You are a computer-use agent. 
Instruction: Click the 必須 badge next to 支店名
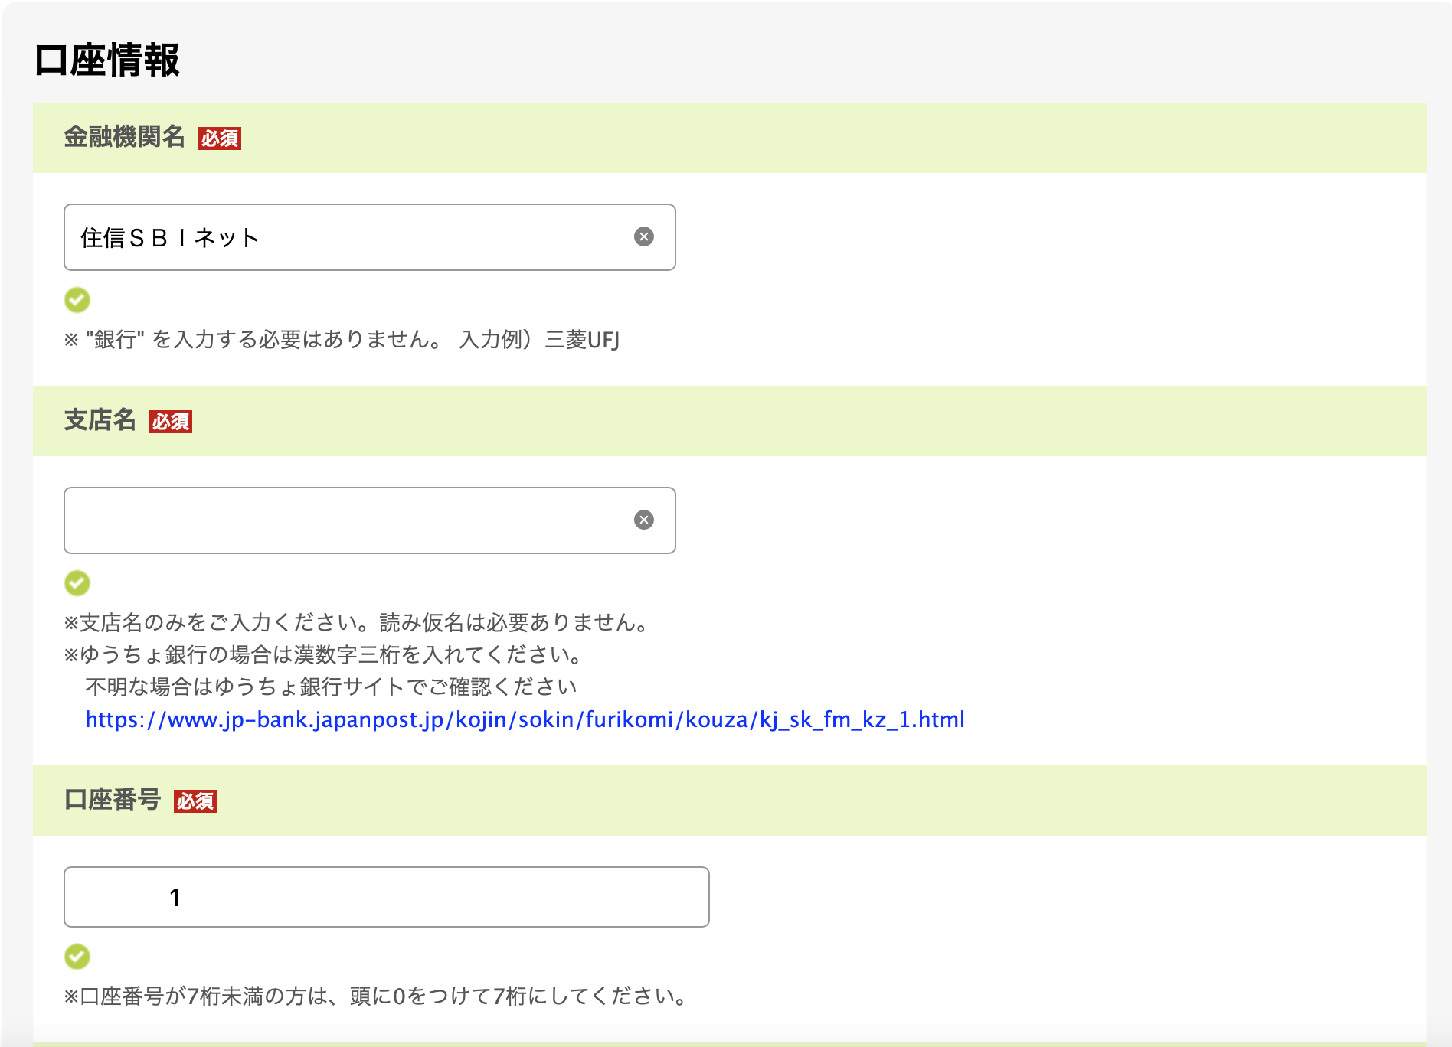pyautogui.click(x=171, y=422)
